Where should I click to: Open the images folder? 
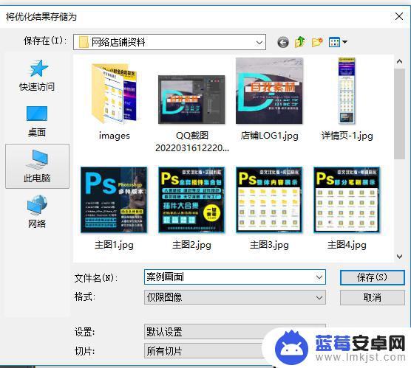[115, 102]
